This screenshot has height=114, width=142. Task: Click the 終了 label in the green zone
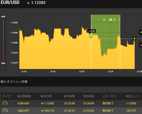tap(112, 20)
